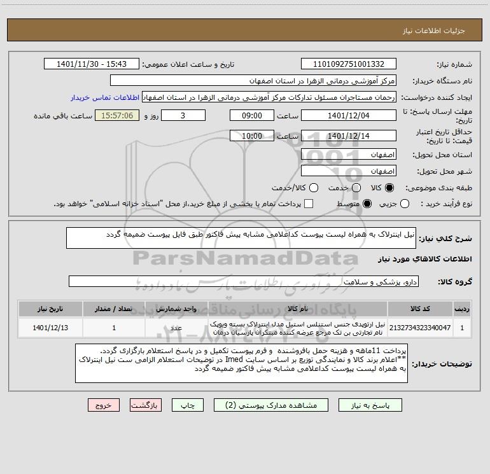Click the response deadline date 1401/12/04
The height and width of the screenshot is (474, 490).
pyautogui.click(x=349, y=115)
